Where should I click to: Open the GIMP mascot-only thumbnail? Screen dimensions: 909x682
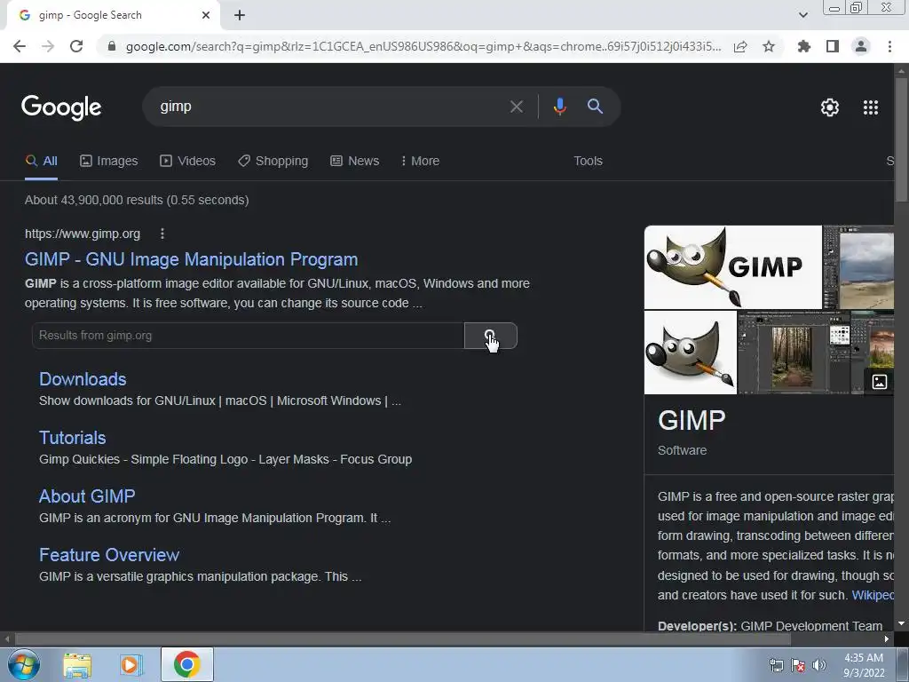[691, 352]
